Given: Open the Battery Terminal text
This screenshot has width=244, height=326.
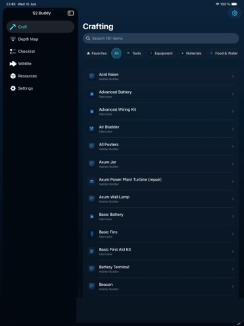Looking at the screenshot, I should pyautogui.click(x=114, y=267).
